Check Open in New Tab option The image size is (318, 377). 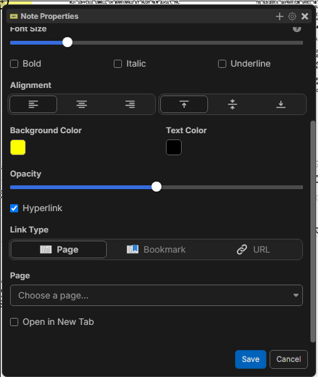pos(14,322)
